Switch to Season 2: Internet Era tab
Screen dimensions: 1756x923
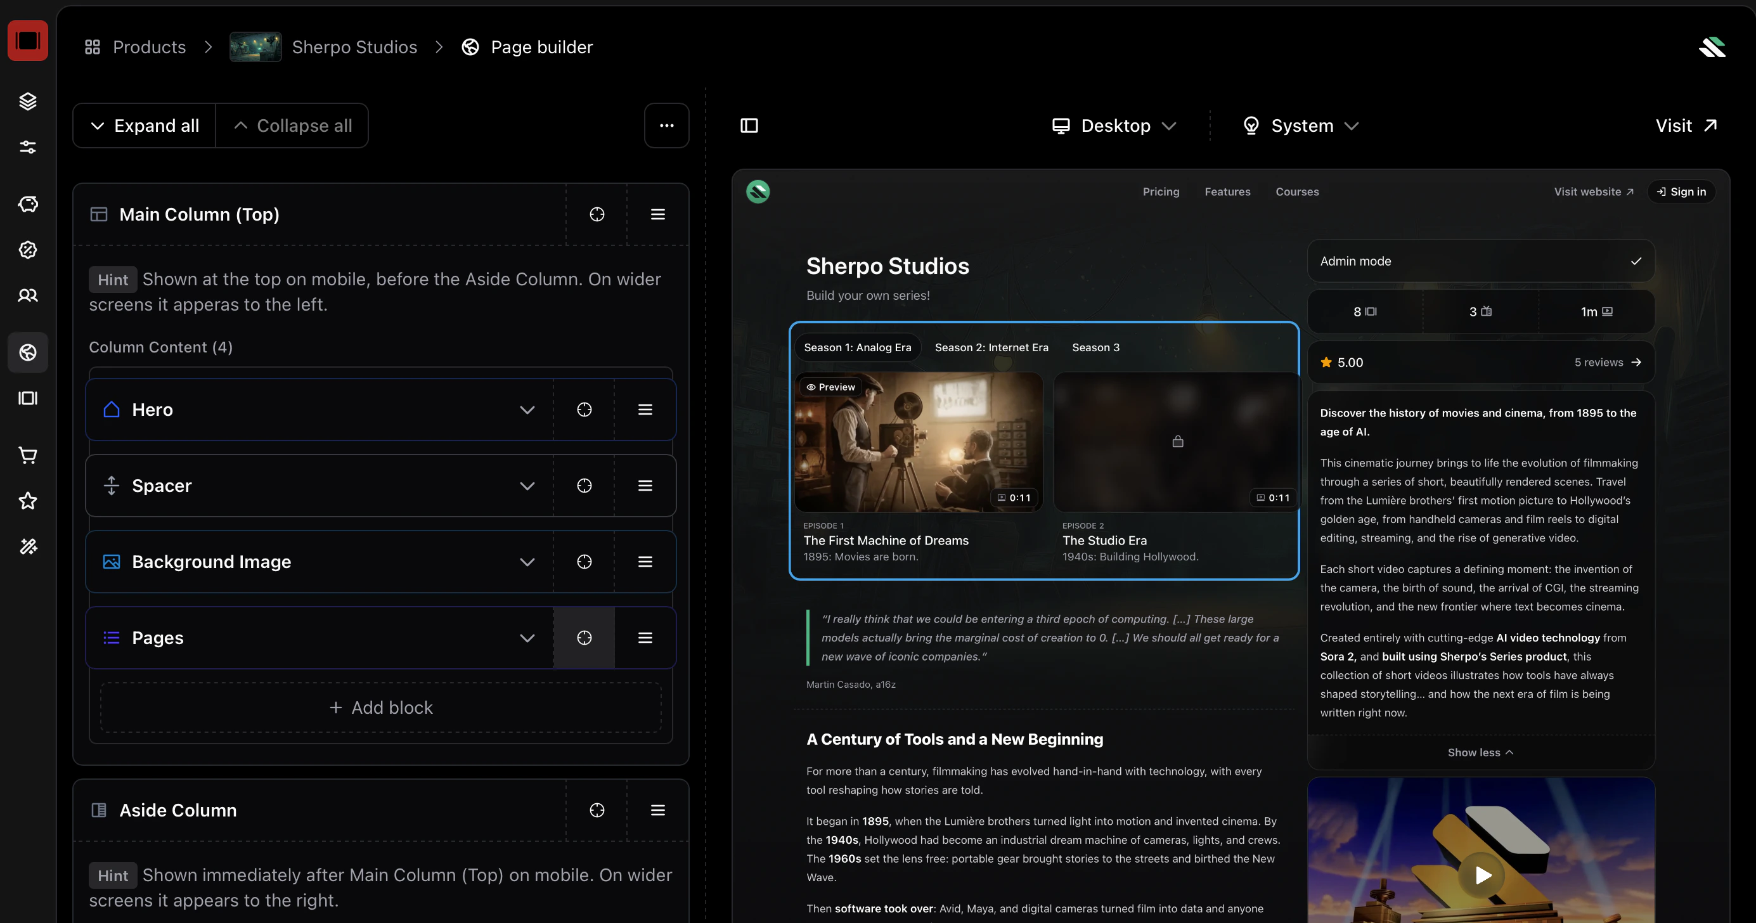click(991, 347)
